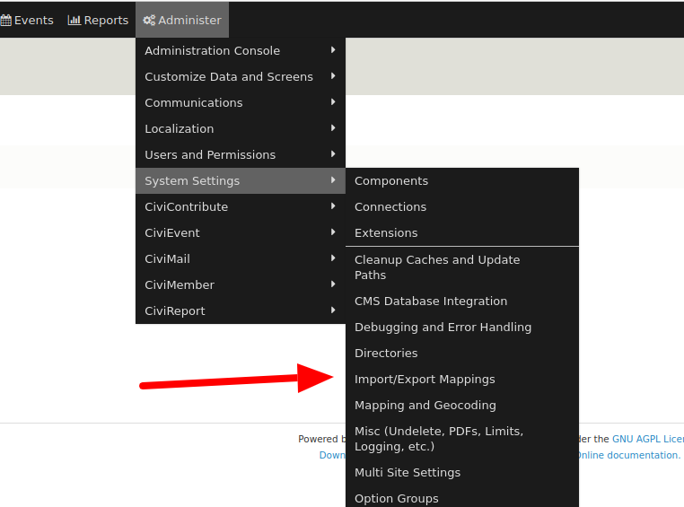Select Import/Export Mappings
This screenshot has width=684, height=507.
tap(462, 380)
